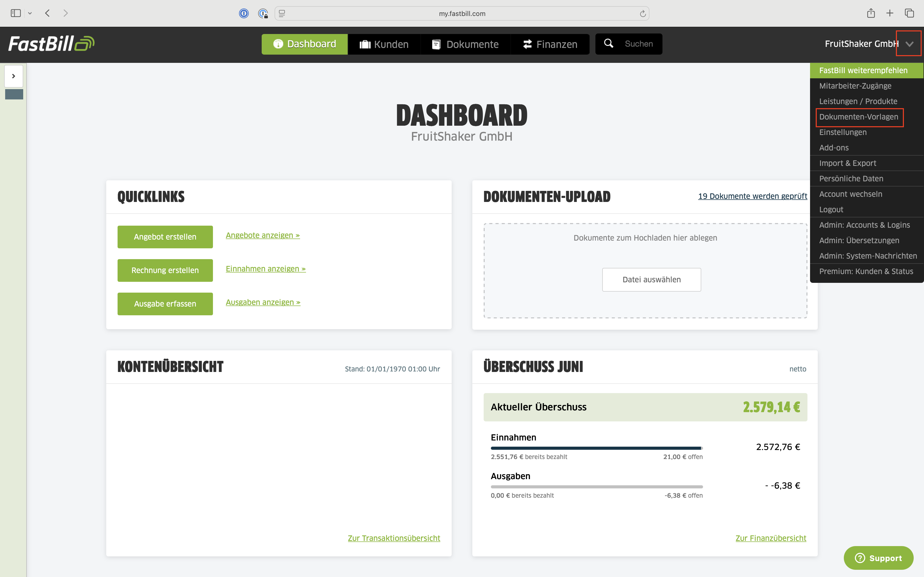Open Admin: Übersetzungen
Viewport: 924px width, 577px height.
click(x=867, y=240)
